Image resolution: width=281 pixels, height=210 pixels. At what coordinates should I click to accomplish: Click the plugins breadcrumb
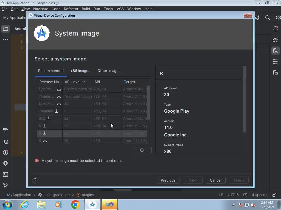85,195
